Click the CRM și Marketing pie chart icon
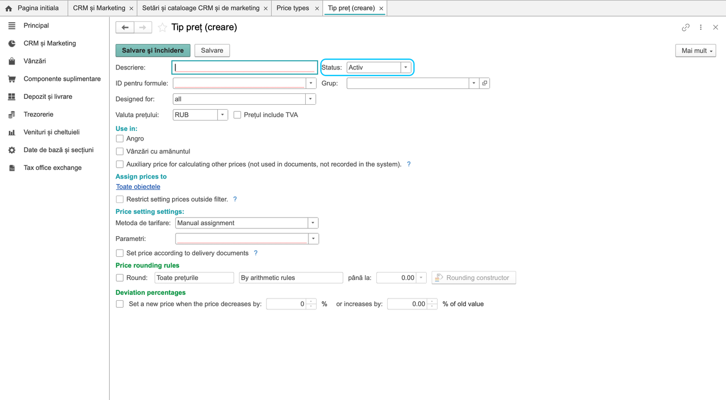Image resolution: width=726 pixels, height=400 pixels. pyautogui.click(x=11, y=43)
